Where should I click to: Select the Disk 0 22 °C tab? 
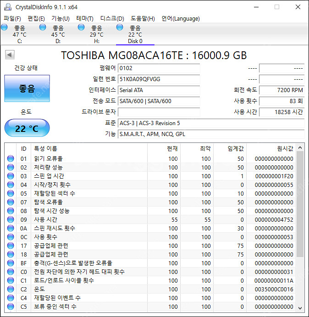click(x=135, y=34)
